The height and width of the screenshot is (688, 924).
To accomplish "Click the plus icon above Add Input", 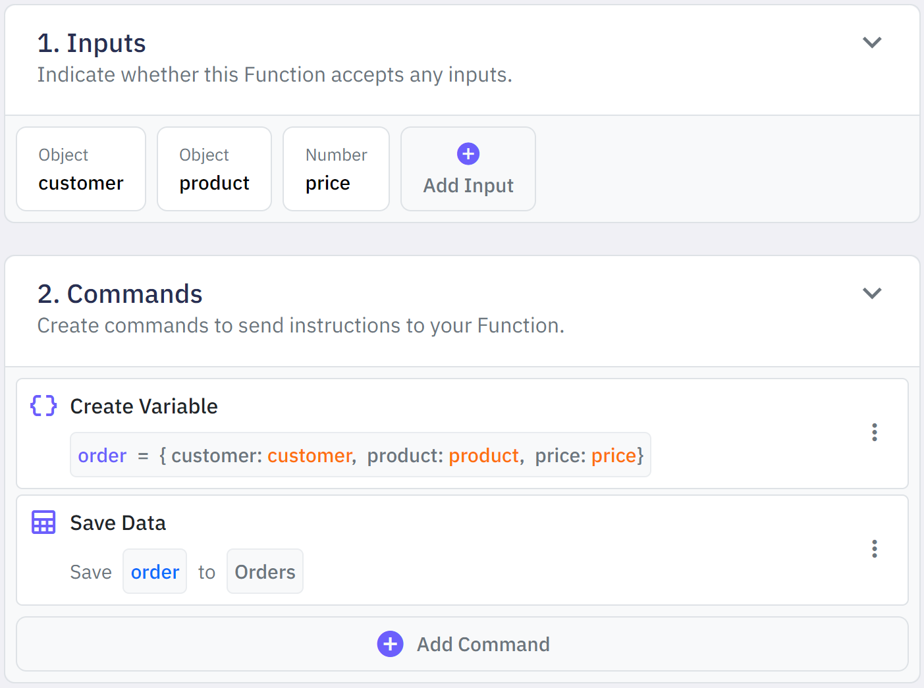I will click(468, 154).
